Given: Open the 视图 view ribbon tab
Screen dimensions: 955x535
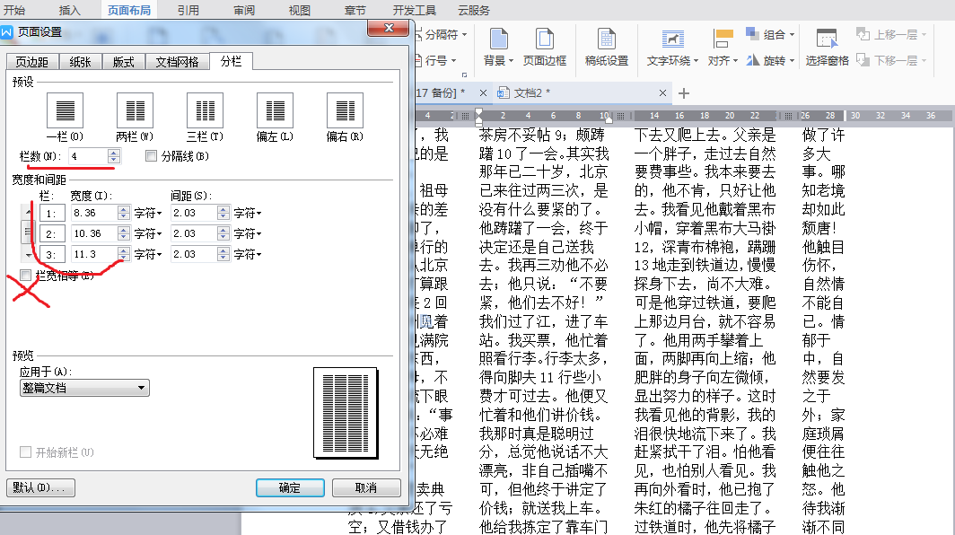Looking at the screenshot, I should click(300, 10).
